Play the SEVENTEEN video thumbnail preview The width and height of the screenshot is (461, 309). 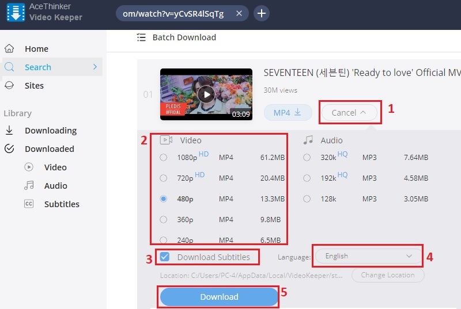pyautogui.click(x=206, y=94)
